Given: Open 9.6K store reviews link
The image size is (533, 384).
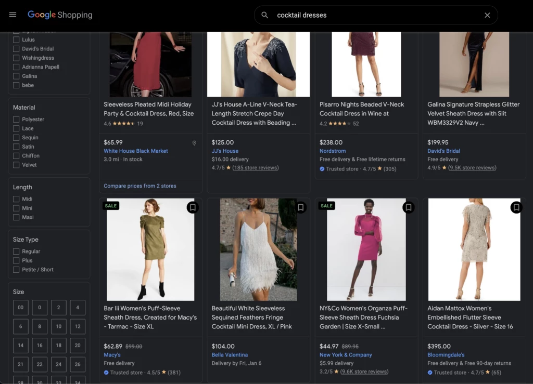Looking at the screenshot, I should tap(364, 372).
